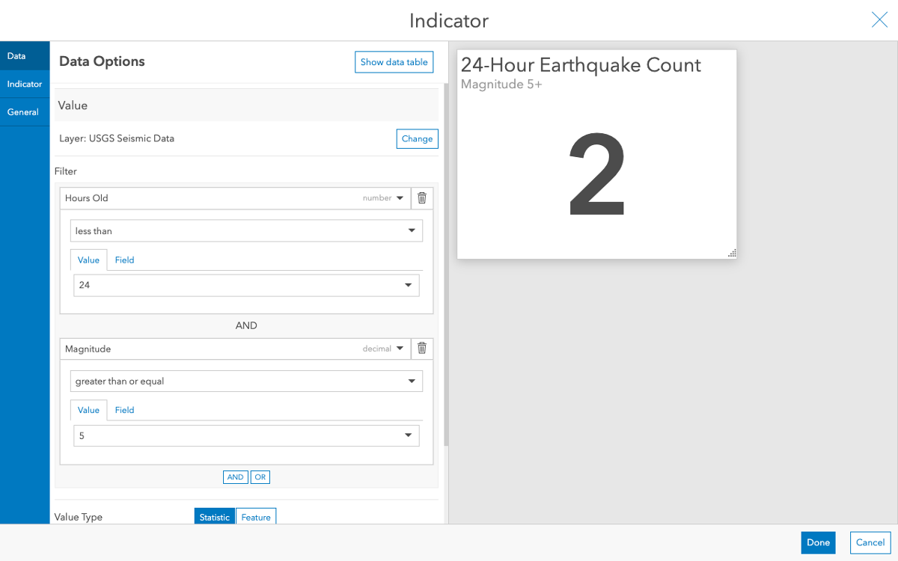Open the 'less than' operator dropdown
This screenshot has height=561, width=898.
(x=246, y=230)
